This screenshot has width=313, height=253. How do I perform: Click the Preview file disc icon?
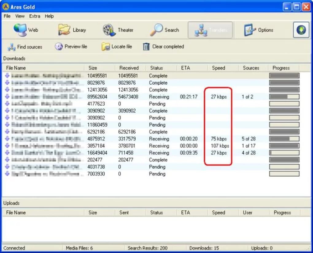59,47
